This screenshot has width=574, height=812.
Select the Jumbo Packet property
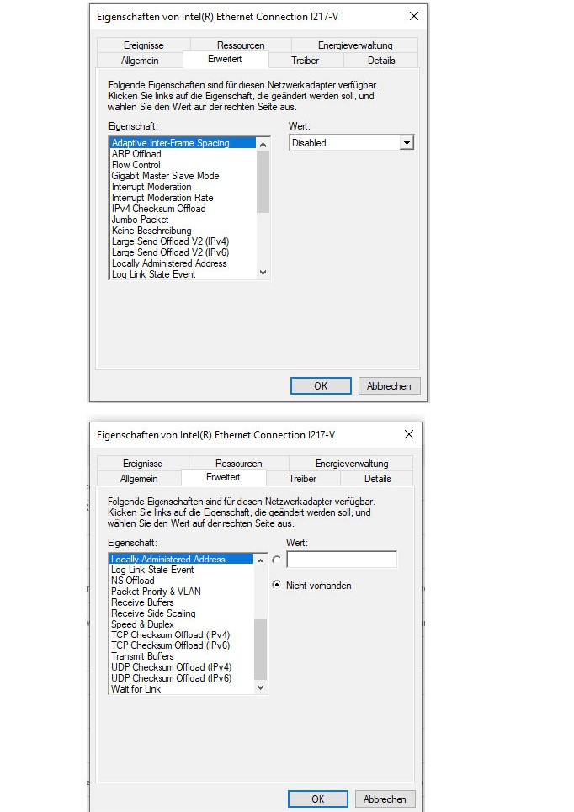coord(183,219)
